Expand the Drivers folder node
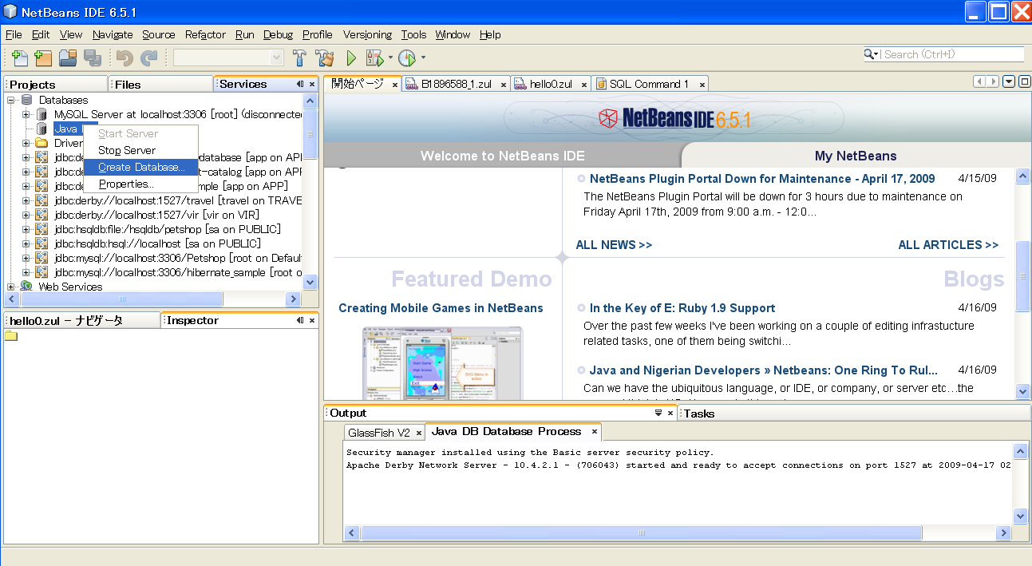Viewport: 1032px width, 566px height. click(x=26, y=143)
